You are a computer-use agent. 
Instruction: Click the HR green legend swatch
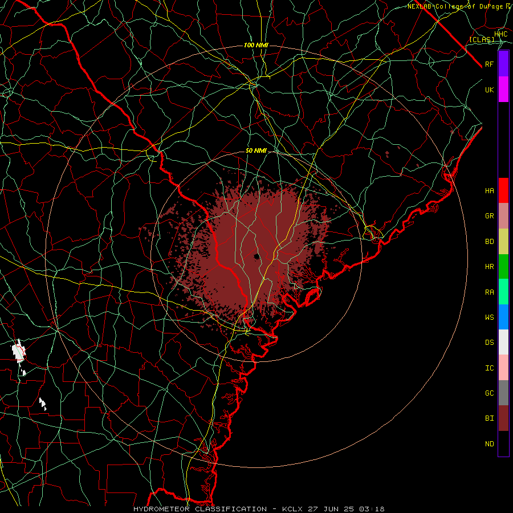pyautogui.click(x=503, y=267)
